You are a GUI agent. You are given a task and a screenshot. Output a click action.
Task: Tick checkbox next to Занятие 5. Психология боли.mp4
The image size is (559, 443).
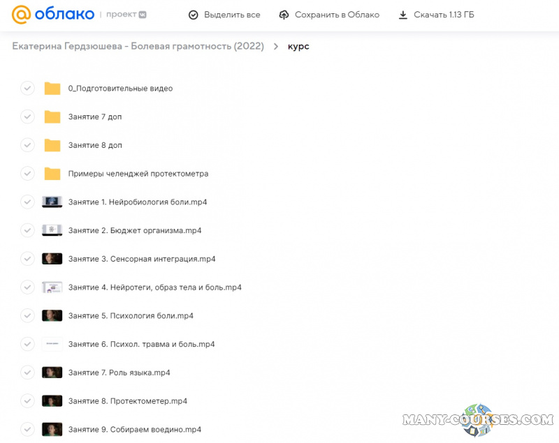[27, 315]
